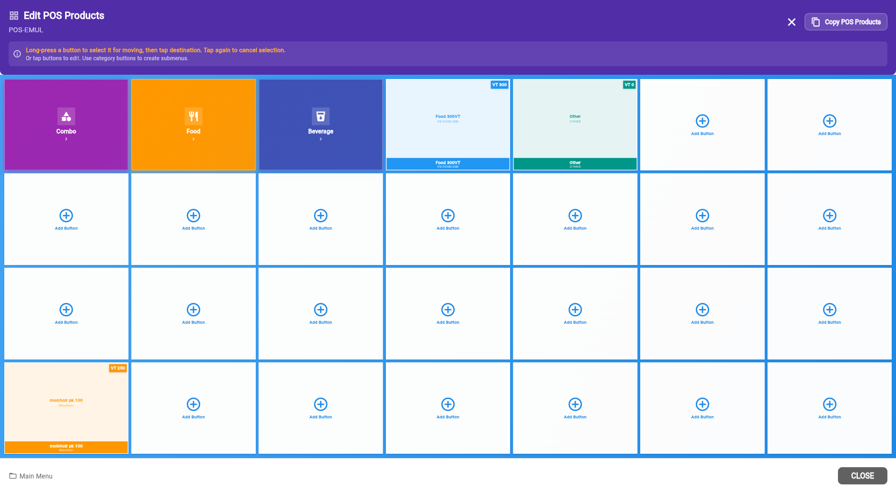Click the Beverage cup icon
The image size is (896, 493).
[x=321, y=116]
